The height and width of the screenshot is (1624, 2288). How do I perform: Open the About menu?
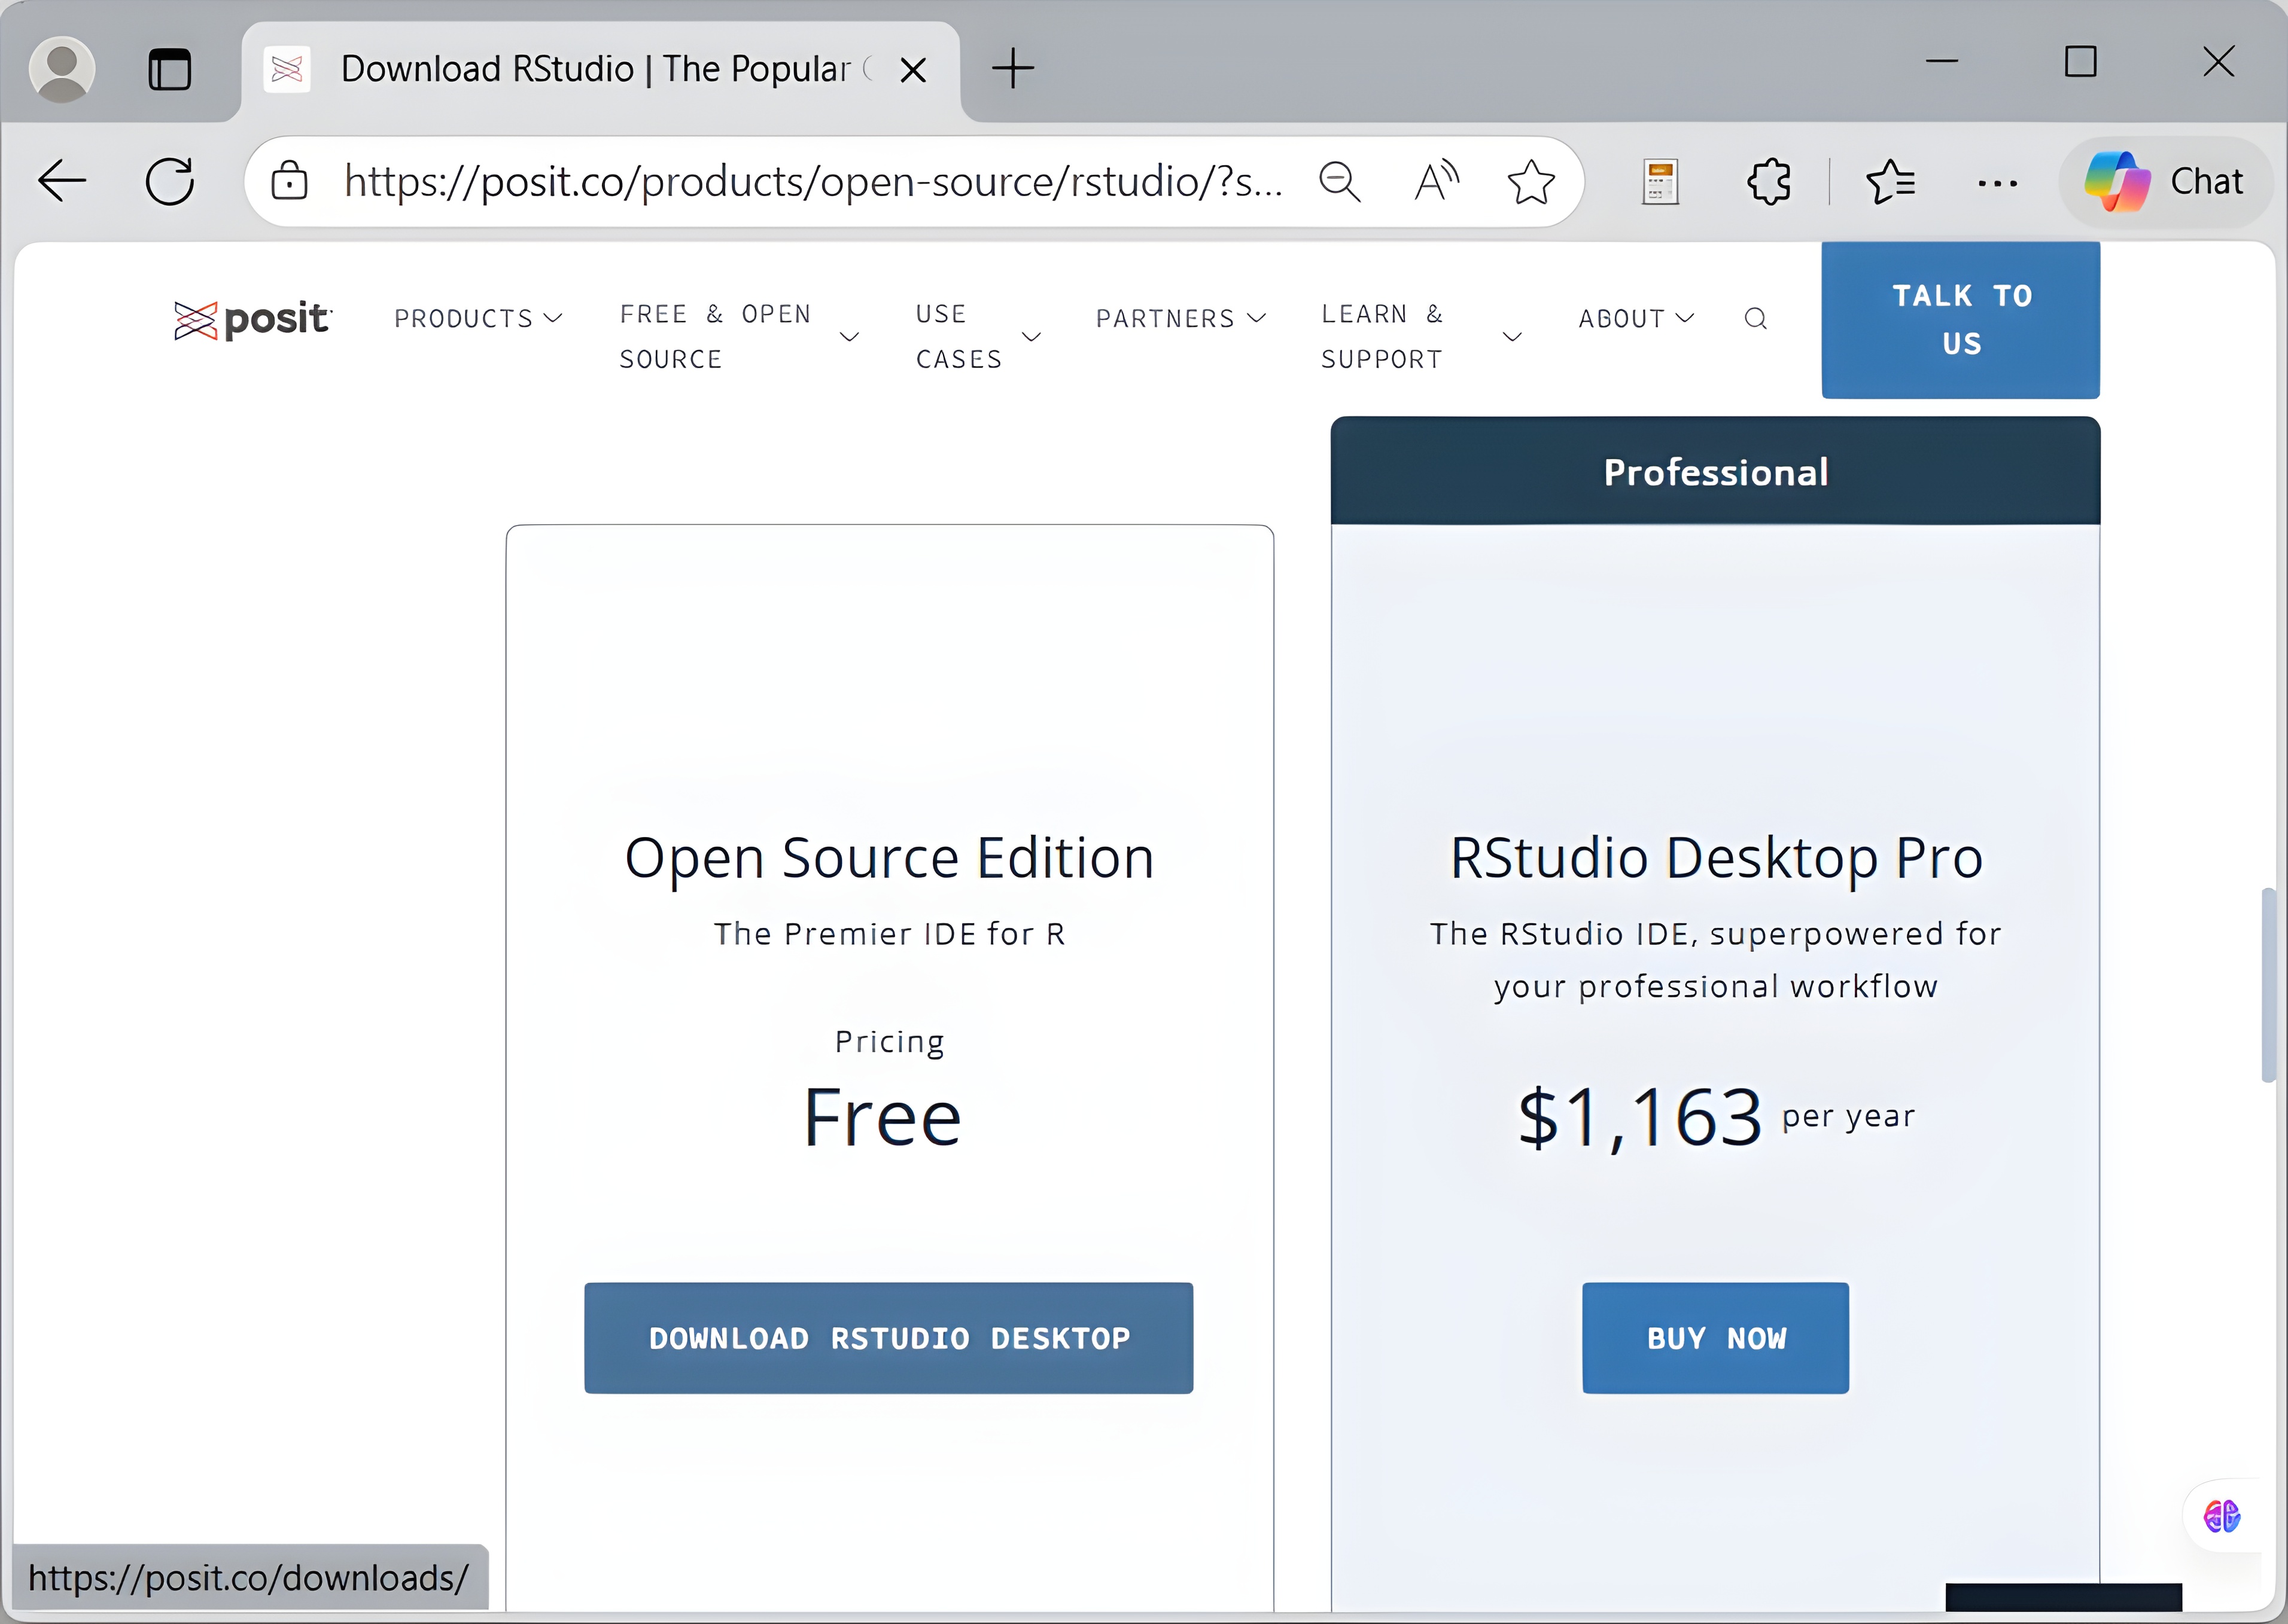1636,319
